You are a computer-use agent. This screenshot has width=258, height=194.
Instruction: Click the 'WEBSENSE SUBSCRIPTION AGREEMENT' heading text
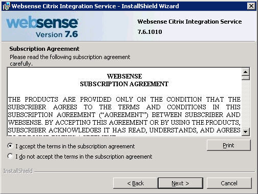[x=124, y=80]
